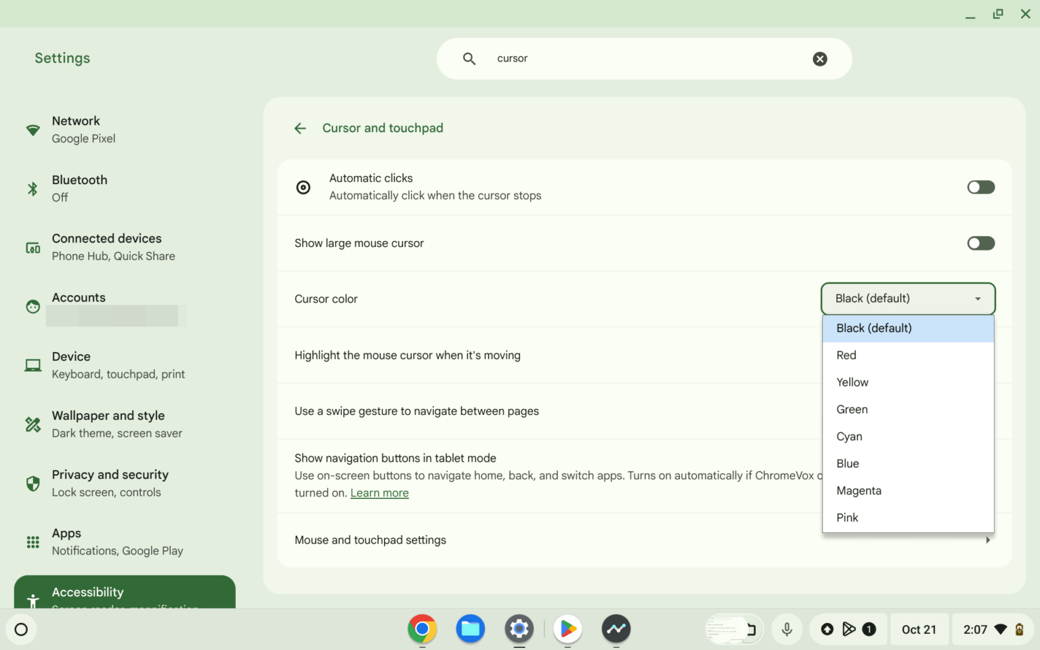Clear the search field with X icon
The height and width of the screenshot is (650, 1040).
click(819, 59)
